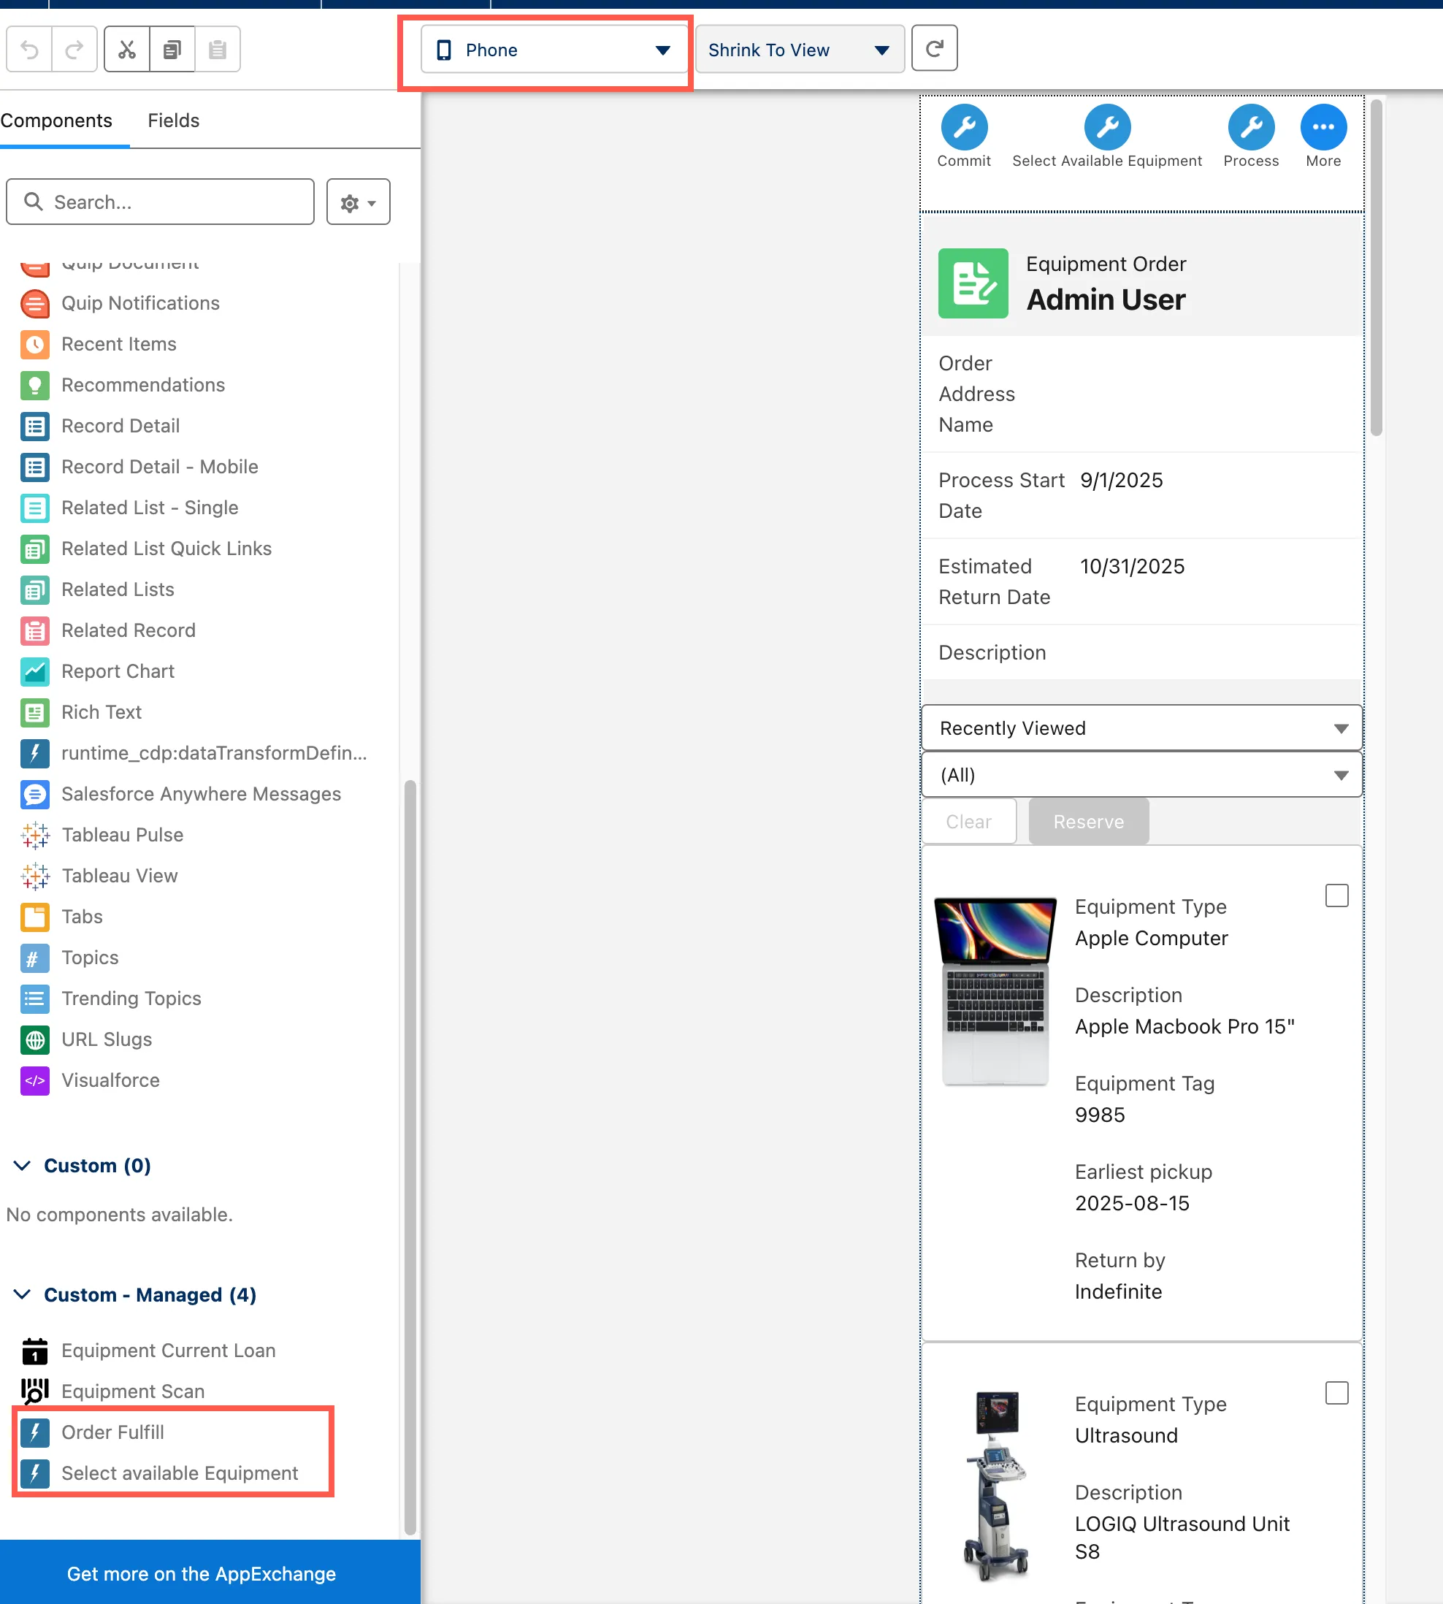
Task: Select the Order Fulfill component
Action: click(112, 1433)
